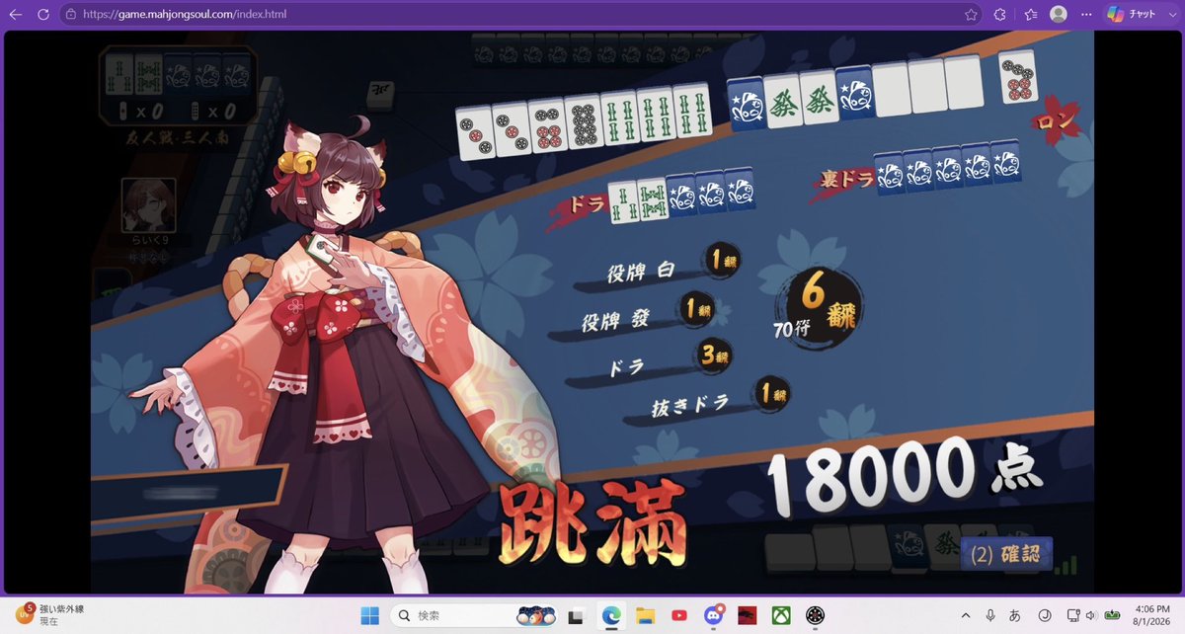Open the browser settings and more menu
The height and width of the screenshot is (634, 1185).
pyautogui.click(x=1086, y=15)
